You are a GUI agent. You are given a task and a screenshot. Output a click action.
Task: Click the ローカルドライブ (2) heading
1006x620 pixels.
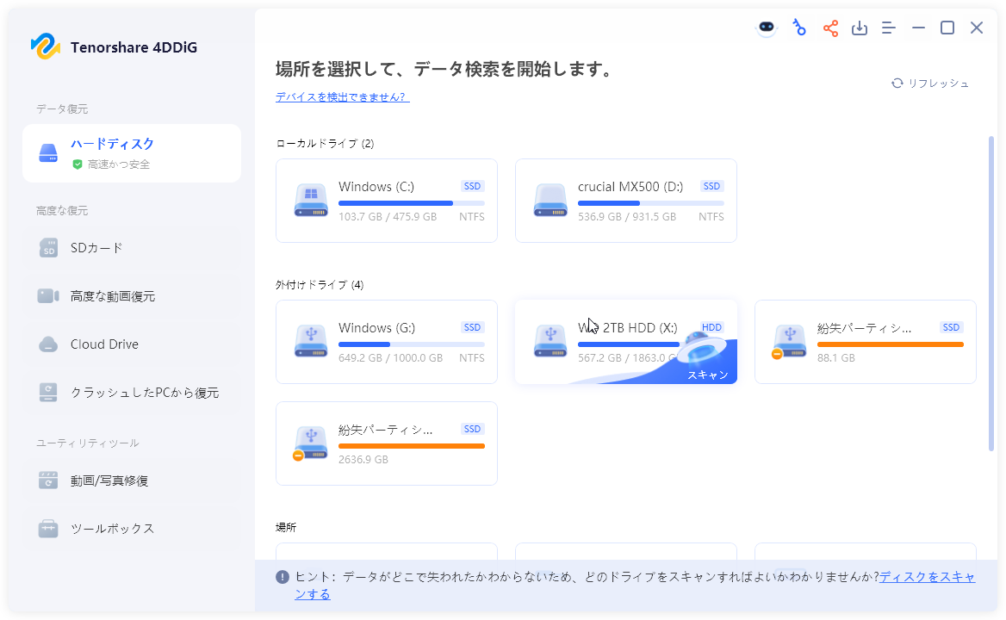(325, 144)
